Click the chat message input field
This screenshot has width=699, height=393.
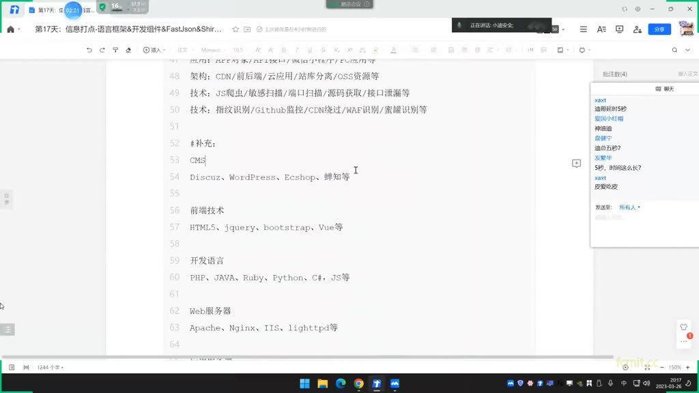(x=644, y=218)
